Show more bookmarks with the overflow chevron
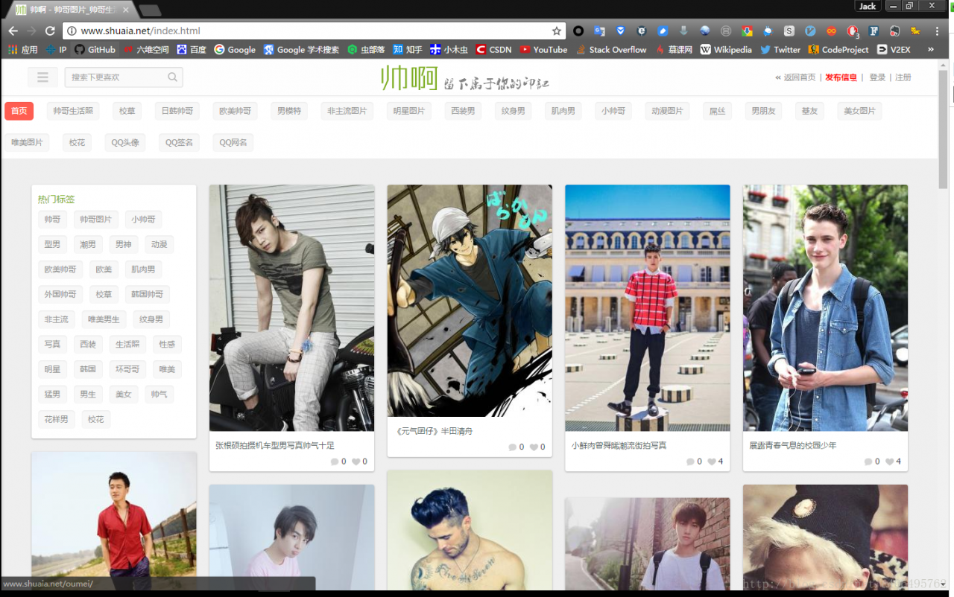 coord(931,50)
